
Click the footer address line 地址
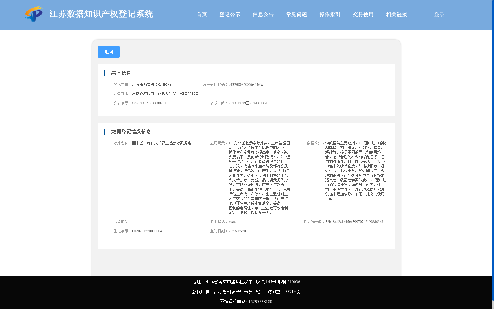pyautogui.click(x=246, y=282)
